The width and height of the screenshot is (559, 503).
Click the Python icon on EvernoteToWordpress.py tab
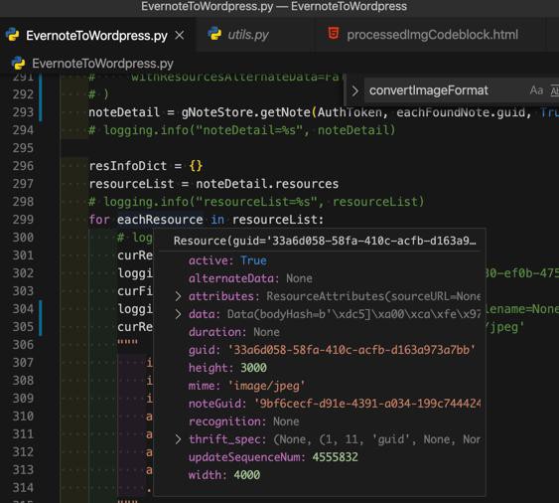pos(13,35)
